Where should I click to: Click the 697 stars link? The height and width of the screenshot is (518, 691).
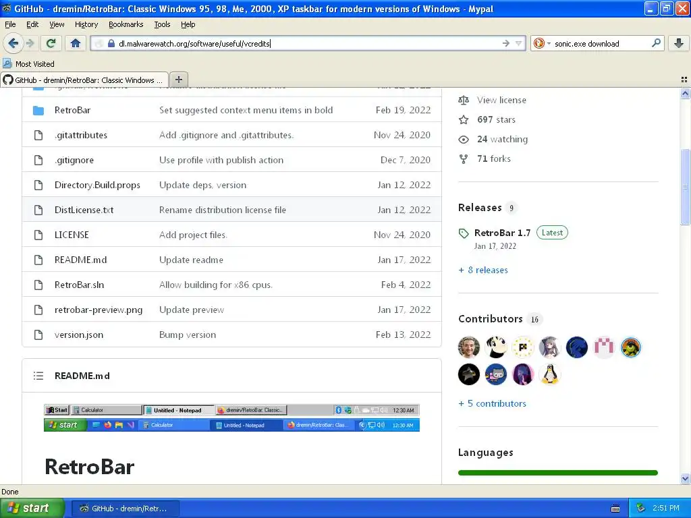coord(496,119)
